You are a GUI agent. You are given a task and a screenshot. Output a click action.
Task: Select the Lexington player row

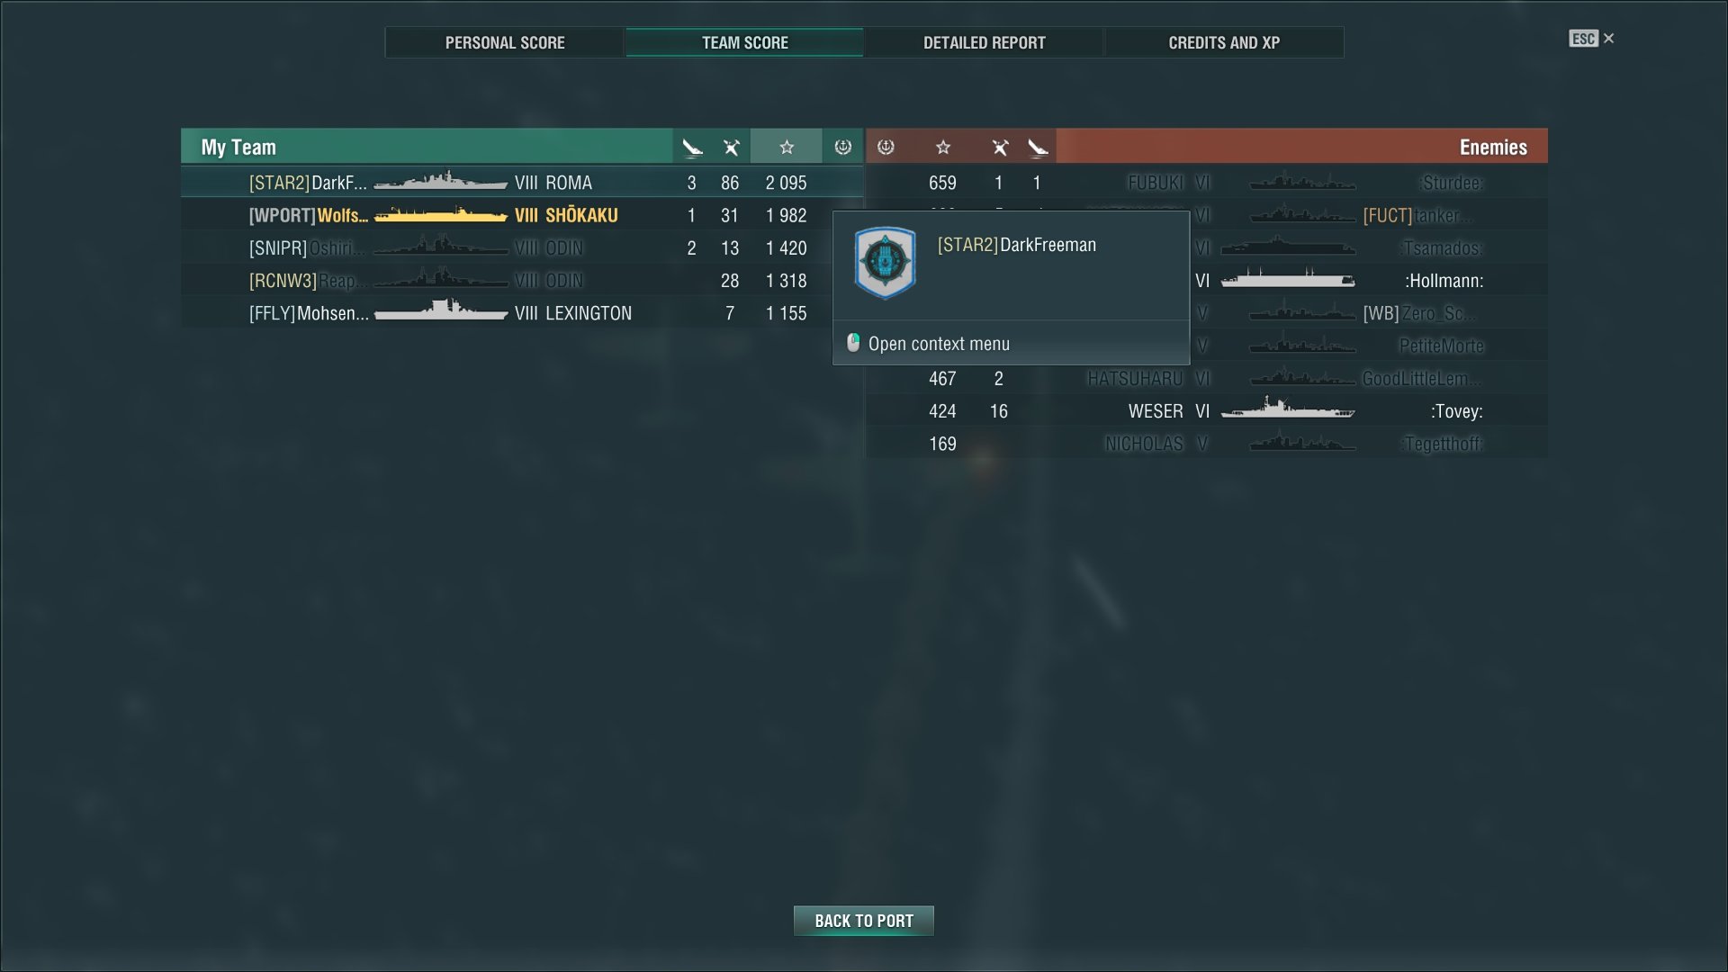tap(522, 313)
